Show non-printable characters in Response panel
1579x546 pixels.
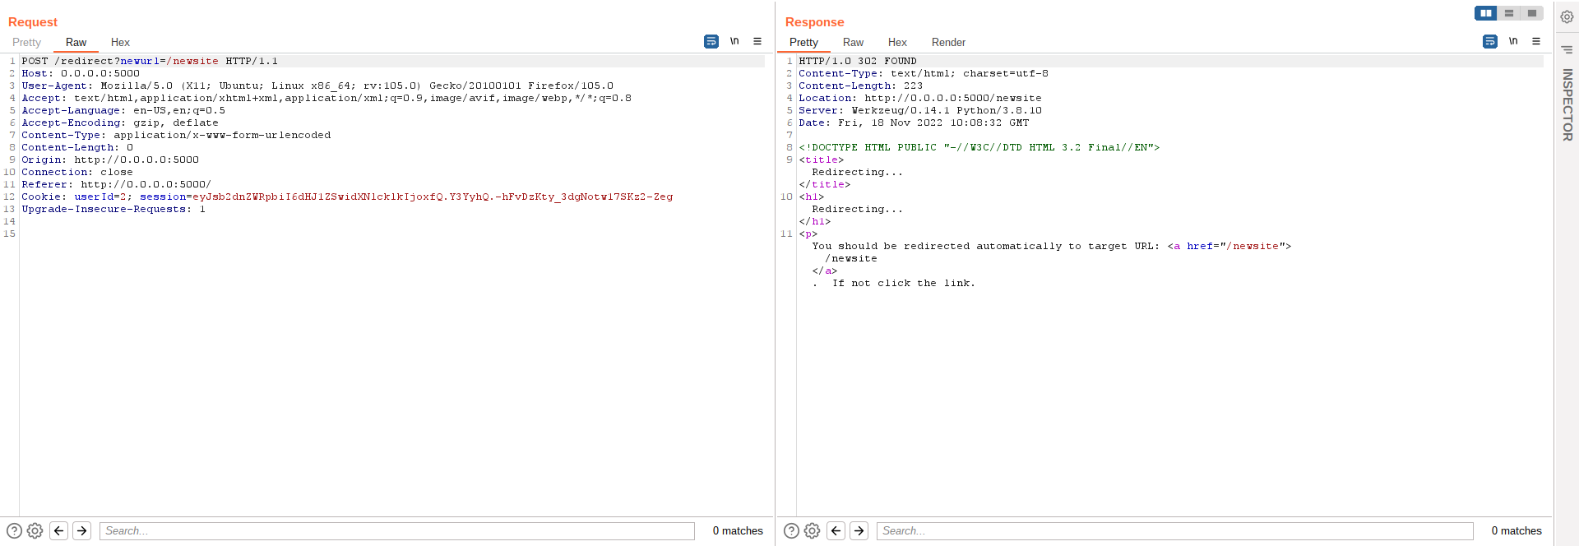1513,41
